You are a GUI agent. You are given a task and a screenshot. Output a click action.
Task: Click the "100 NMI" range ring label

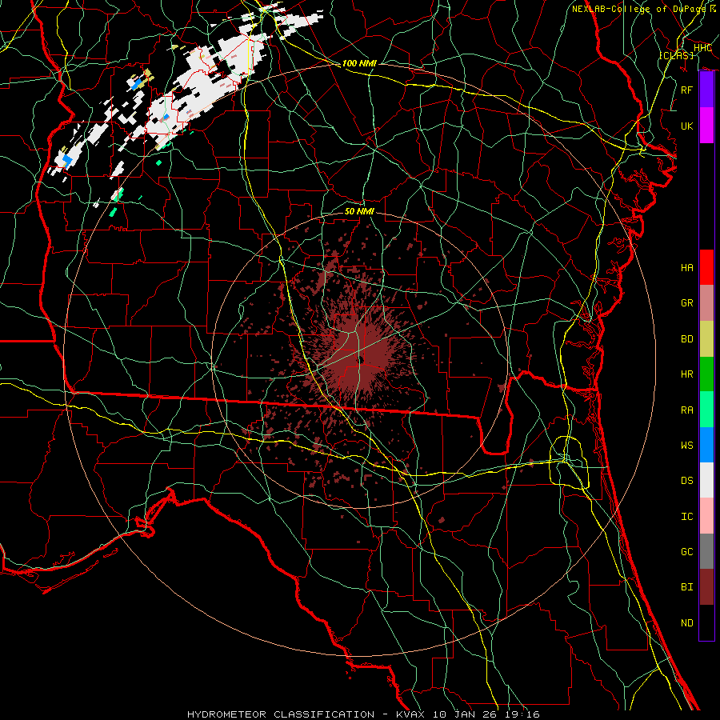click(x=359, y=63)
